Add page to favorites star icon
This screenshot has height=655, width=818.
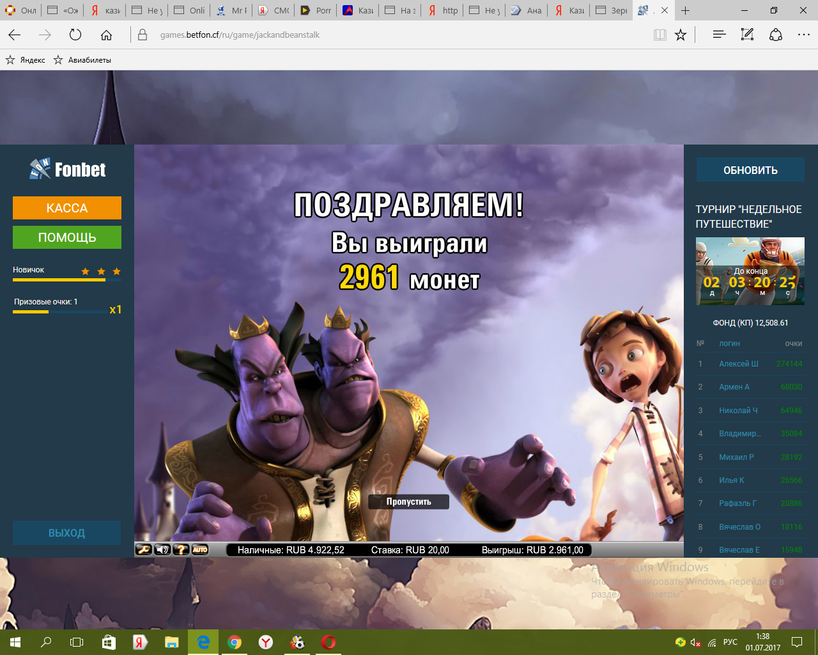(681, 35)
